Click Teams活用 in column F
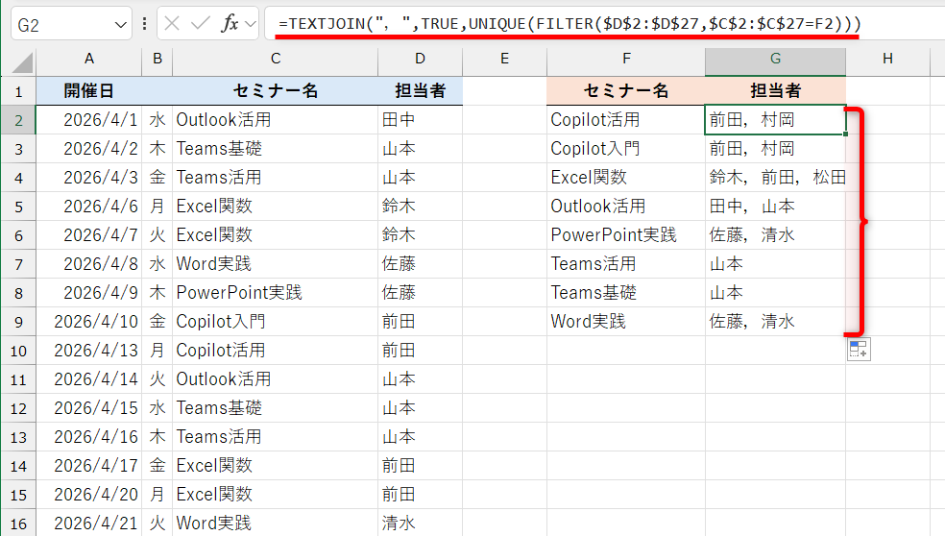The width and height of the screenshot is (945, 536). [x=626, y=263]
